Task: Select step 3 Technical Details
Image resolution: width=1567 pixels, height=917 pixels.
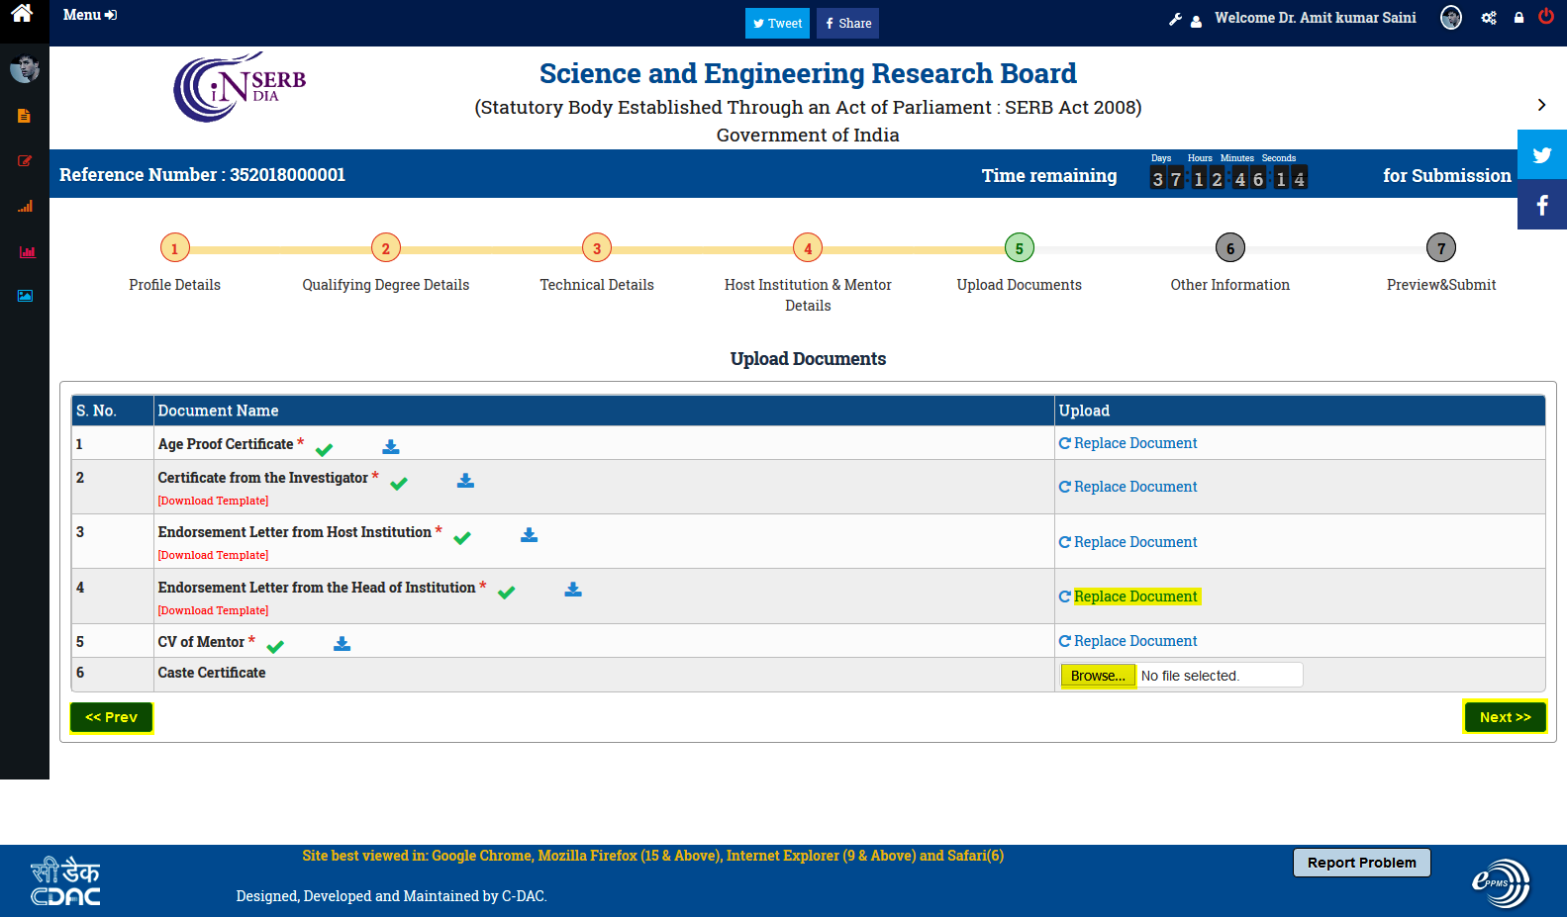Action: pos(597,248)
